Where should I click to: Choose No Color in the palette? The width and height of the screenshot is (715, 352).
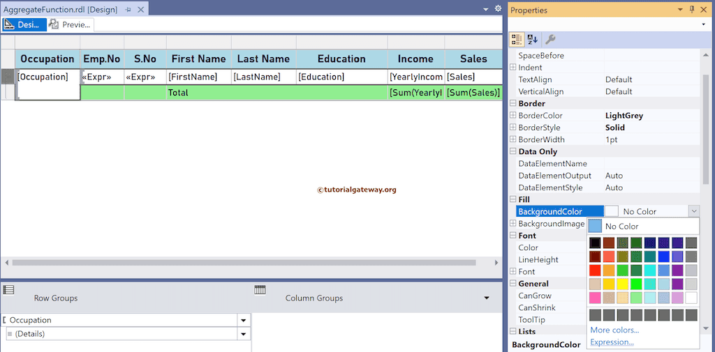[x=643, y=227]
